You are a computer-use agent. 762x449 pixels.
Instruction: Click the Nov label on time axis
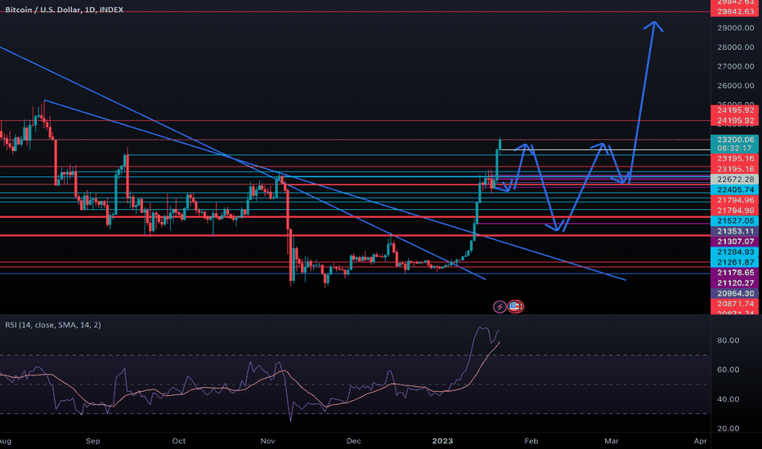coord(267,441)
